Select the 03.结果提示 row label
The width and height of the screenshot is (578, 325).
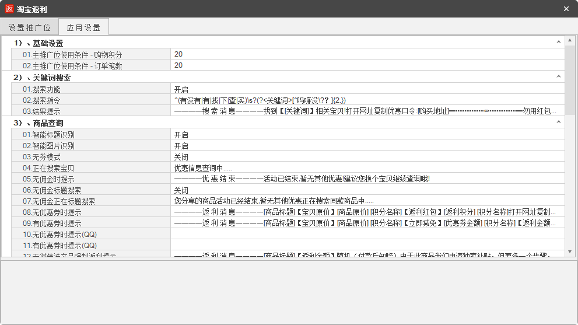point(41,111)
